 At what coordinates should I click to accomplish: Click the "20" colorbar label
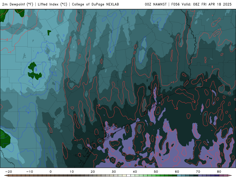click(x=93, y=172)
